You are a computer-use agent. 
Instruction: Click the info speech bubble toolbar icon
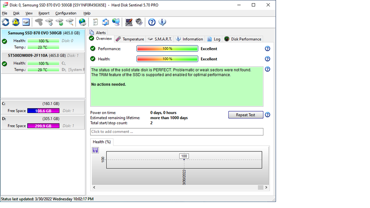pyautogui.click(x=162, y=22)
